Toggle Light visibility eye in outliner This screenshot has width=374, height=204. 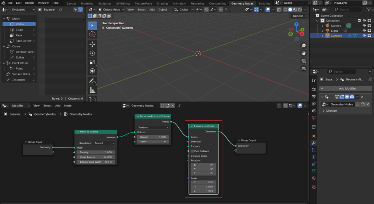(x=364, y=31)
